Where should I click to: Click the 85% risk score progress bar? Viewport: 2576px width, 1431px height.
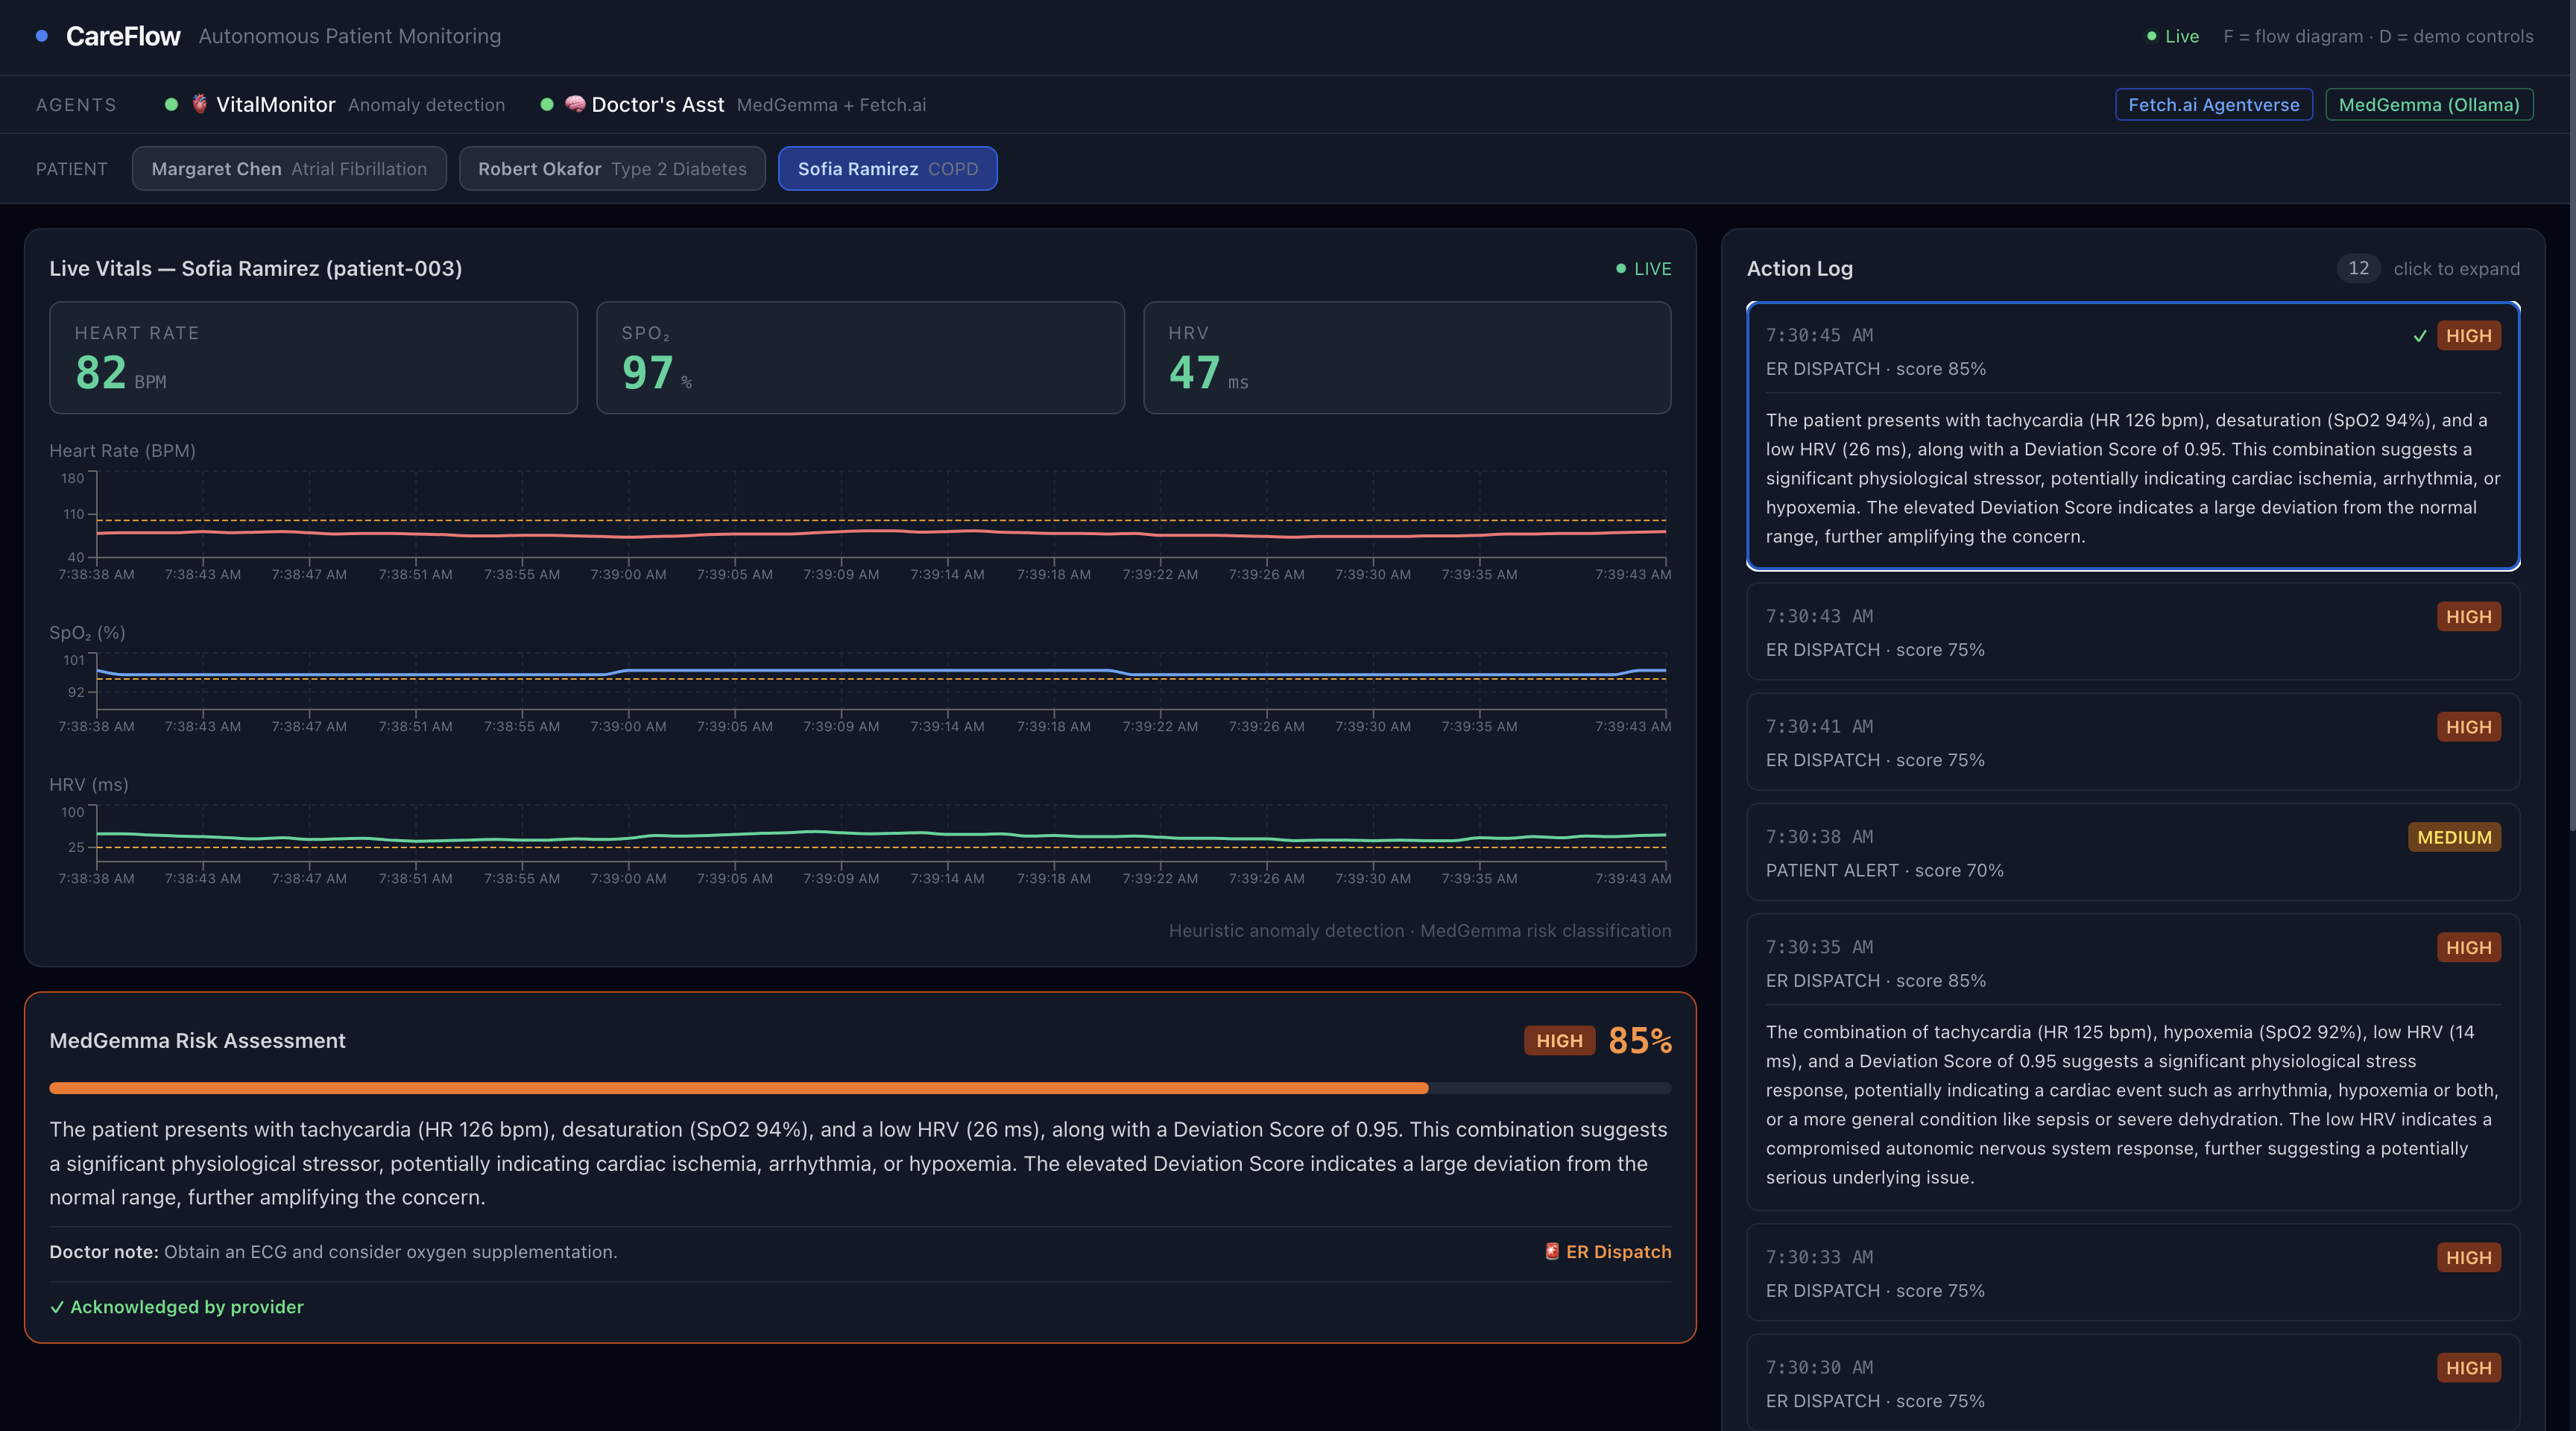(859, 1088)
